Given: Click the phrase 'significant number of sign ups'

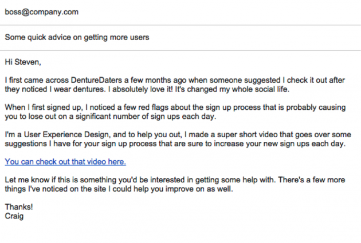Looking at the screenshot, I should [x=128, y=117].
